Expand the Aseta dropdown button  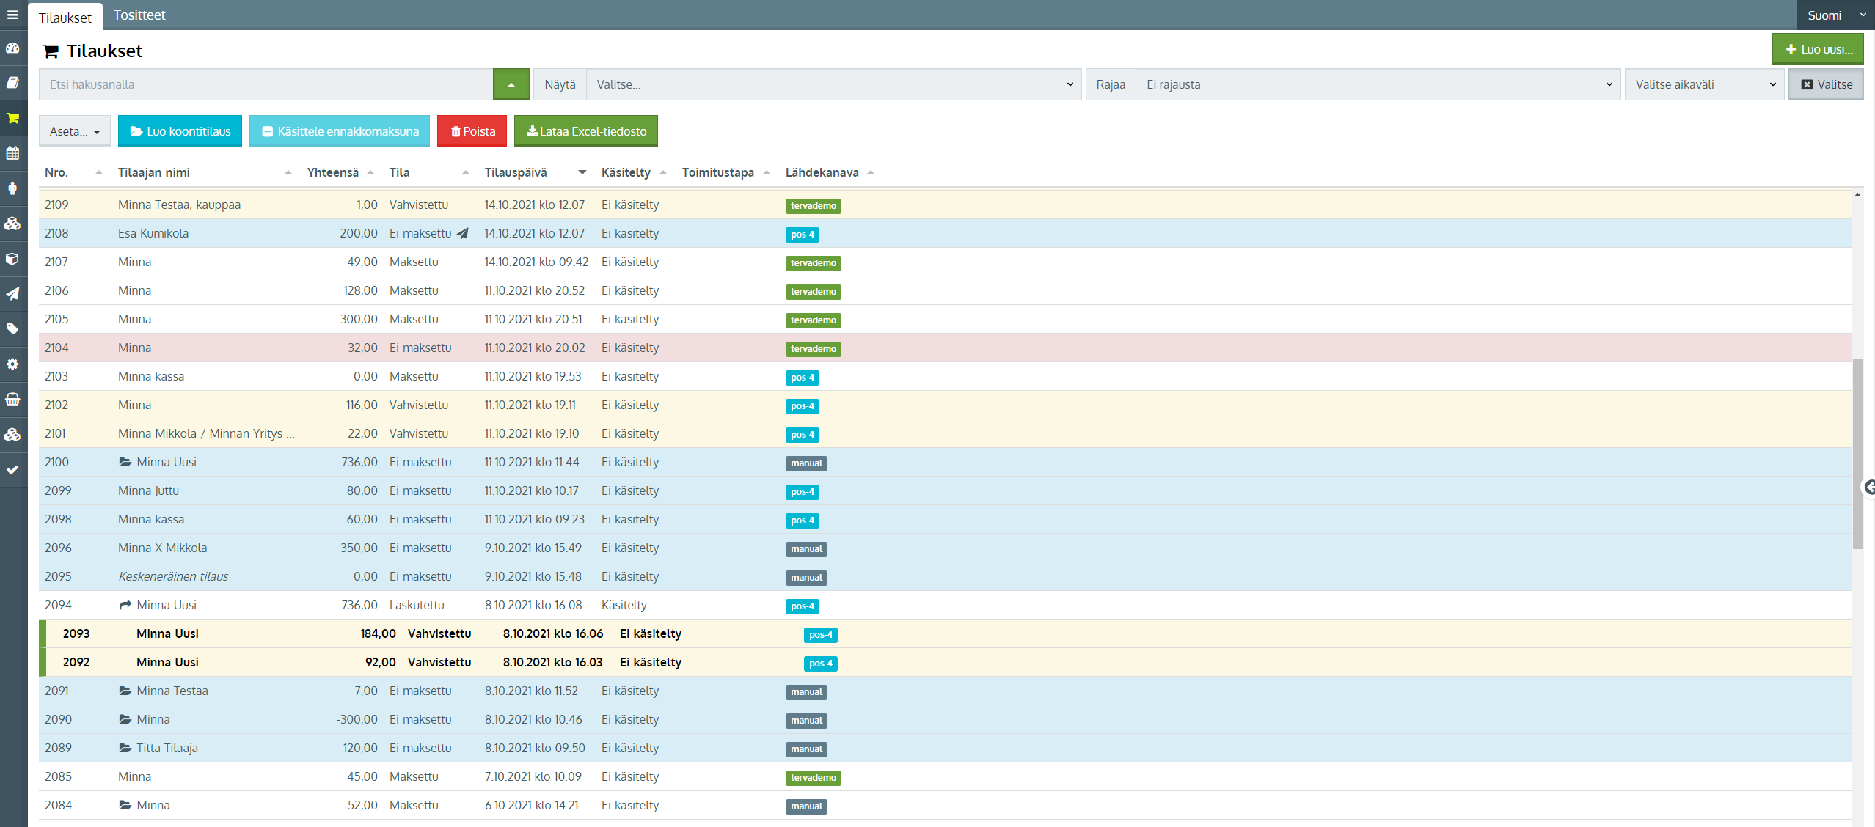(74, 132)
